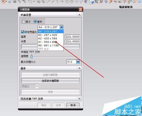Click the 高度 value field
142x116 pixels.
coord(72,36)
